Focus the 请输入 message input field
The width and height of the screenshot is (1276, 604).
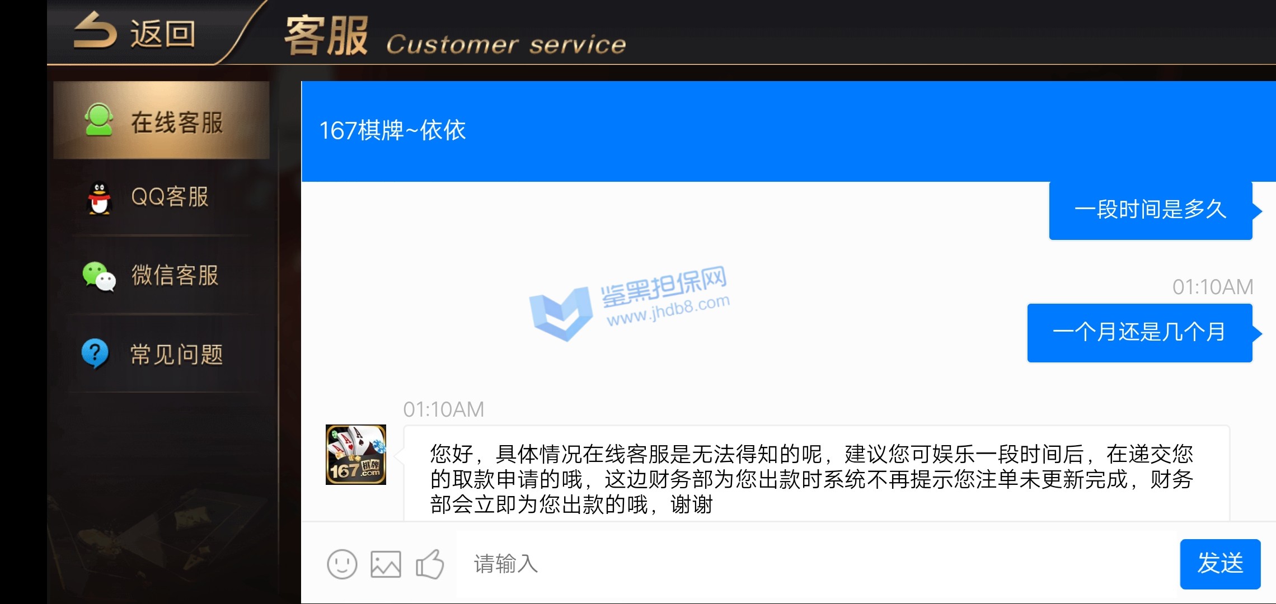(x=817, y=564)
